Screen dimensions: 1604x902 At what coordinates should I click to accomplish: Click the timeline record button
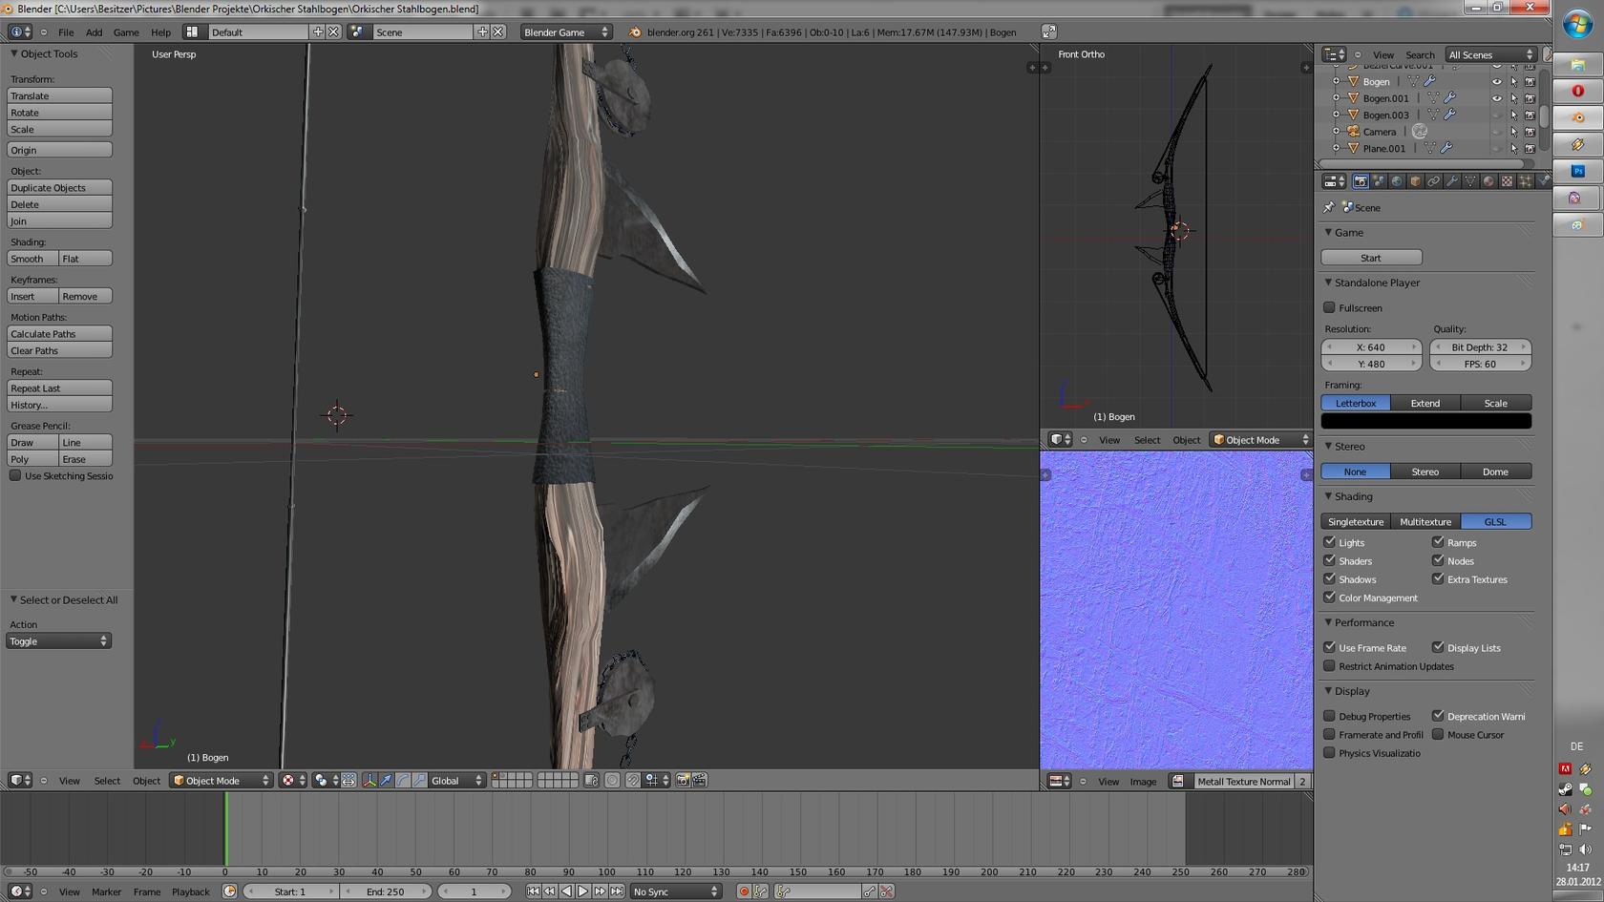click(744, 892)
